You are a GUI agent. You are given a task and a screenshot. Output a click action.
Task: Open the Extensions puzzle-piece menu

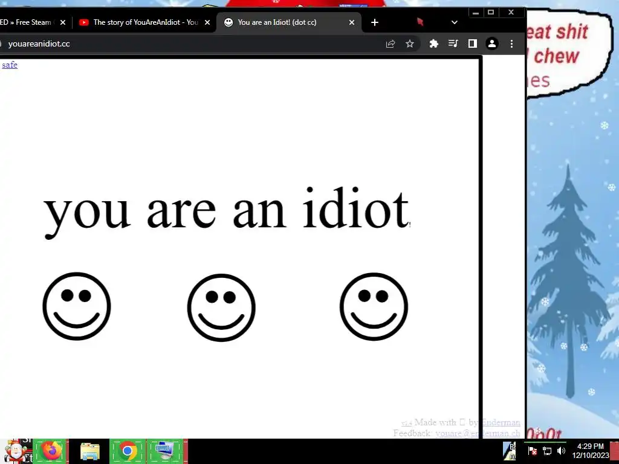(x=434, y=43)
